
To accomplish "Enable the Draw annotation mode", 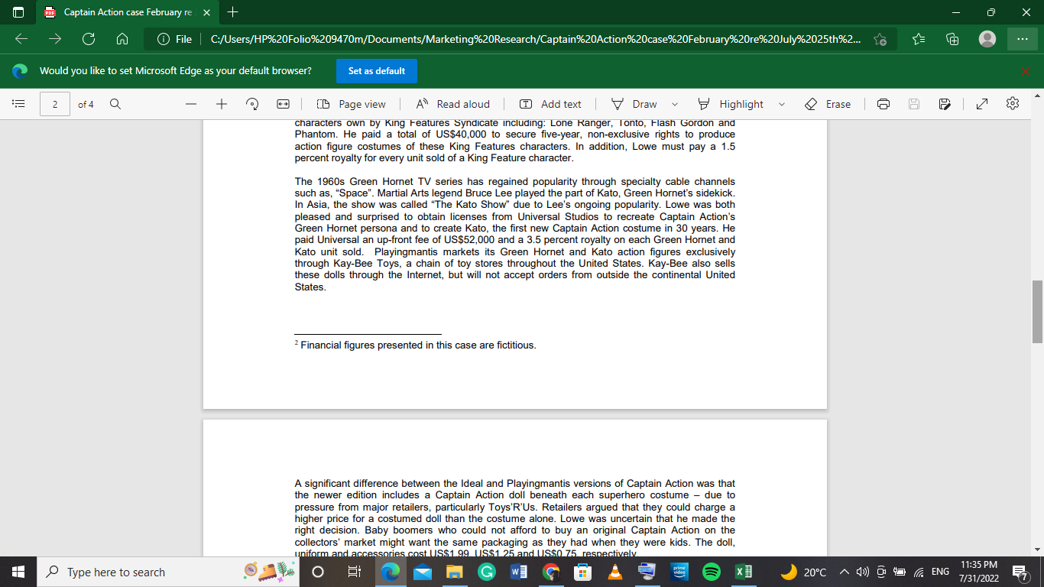I will tap(638, 103).
